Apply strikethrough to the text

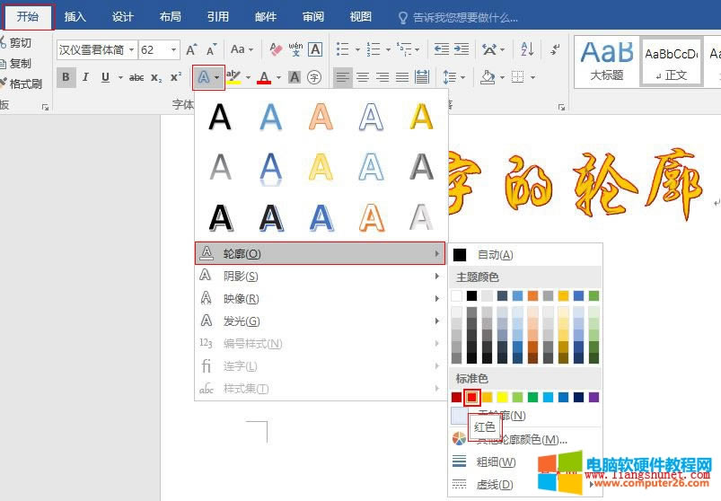[136, 78]
